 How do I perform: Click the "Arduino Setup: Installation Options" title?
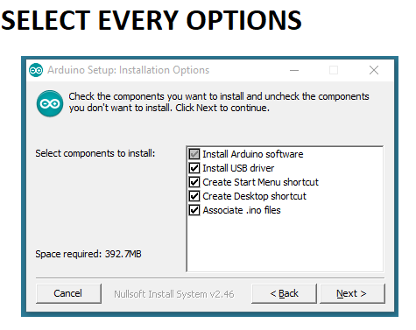pyautogui.click(x=129, y=70)
